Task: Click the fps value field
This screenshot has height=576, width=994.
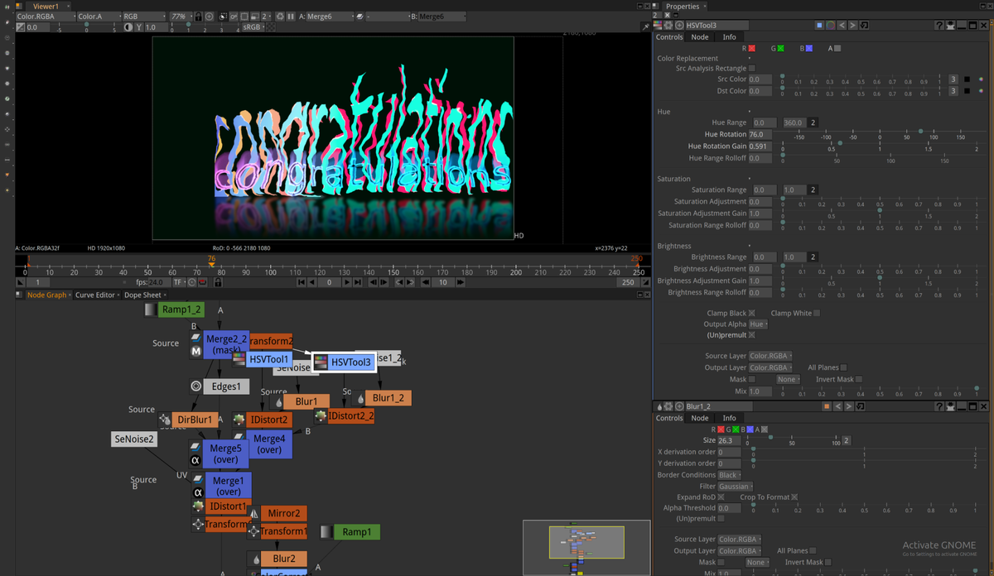Action: click(159, 282)
